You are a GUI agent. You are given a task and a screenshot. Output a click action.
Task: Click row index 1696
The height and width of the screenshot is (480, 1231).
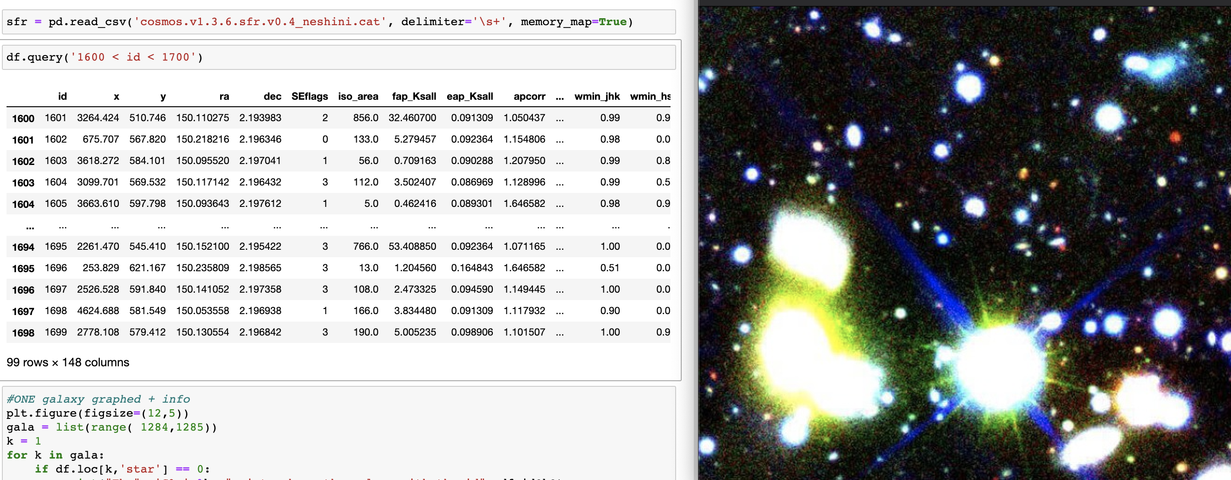[x=23, y=290]
